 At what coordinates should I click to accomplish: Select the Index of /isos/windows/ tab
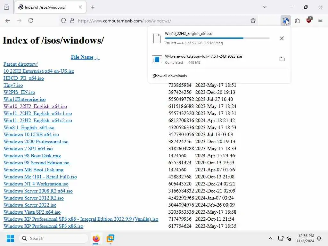tap(50, 7)
